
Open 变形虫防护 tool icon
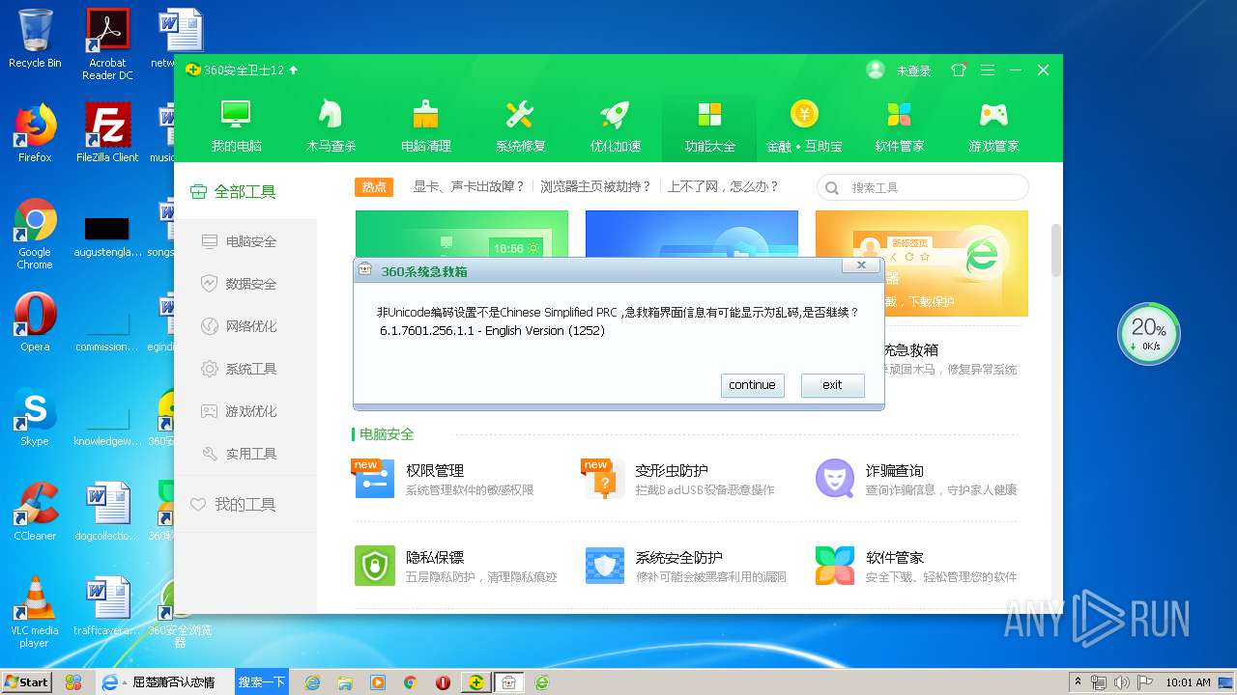(604, 479)
